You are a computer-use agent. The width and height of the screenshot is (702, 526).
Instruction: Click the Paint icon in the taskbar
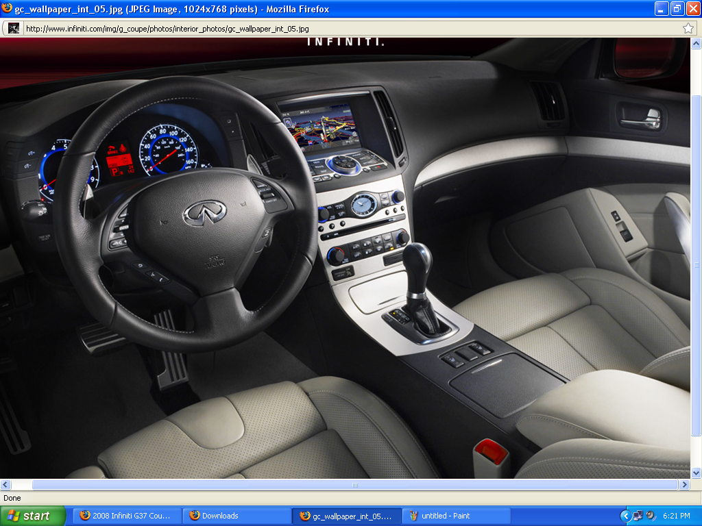click(413, 516)
